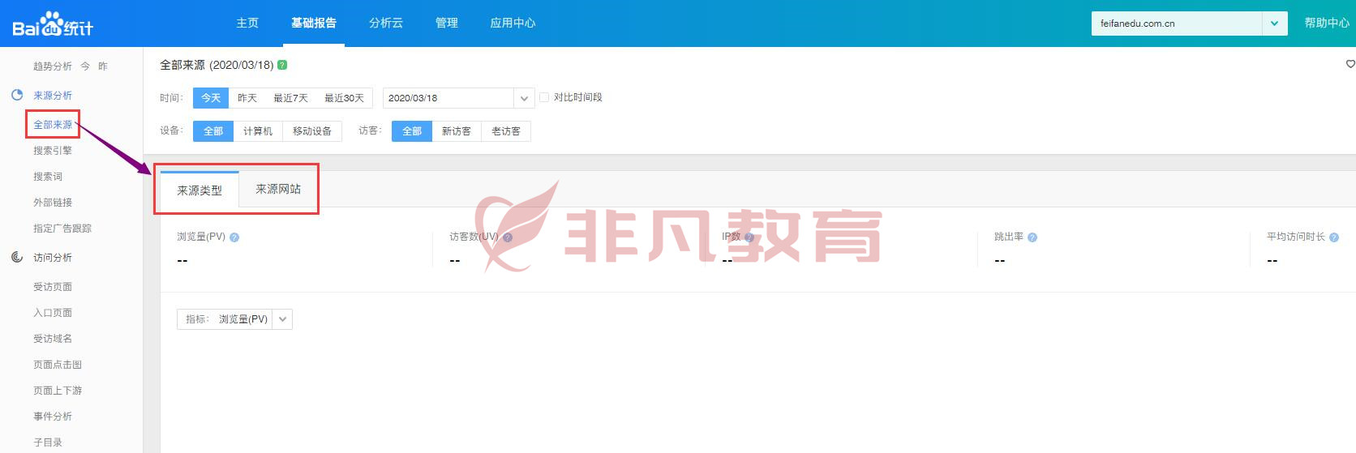Open 指定广告跟踪 in sidebar
This screenshot has height=453, width=1356.
pyautogui.click(x=62, y=229)
